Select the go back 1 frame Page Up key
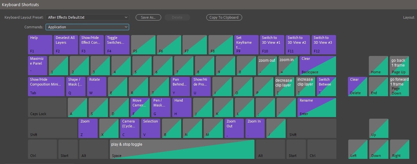Image resolution: width=417 pixels, height=164 pixels. [399, 66]
